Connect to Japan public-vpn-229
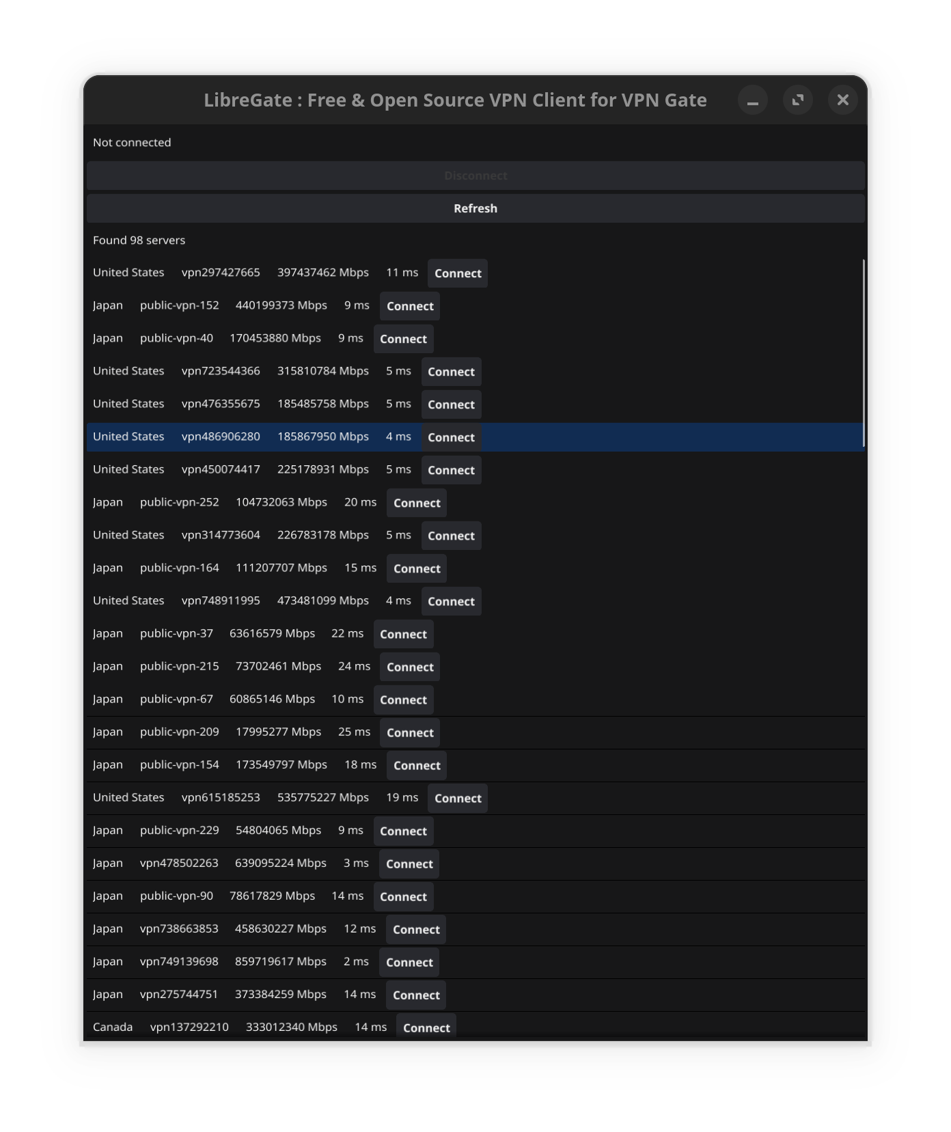Image resolution: width=951 pixels, height=1132 pixels. (403, 831)
